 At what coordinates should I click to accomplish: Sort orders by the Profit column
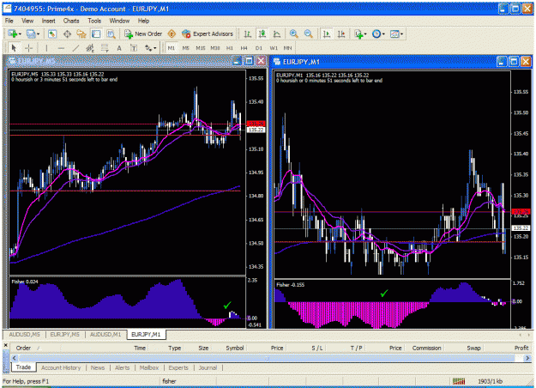pyautogui.click(x=521, y=348)
